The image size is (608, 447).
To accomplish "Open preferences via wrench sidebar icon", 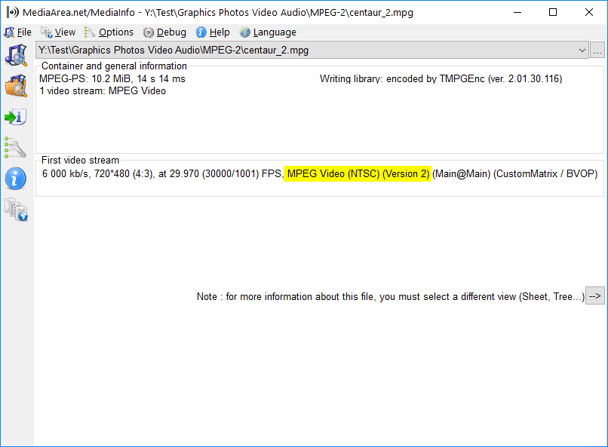I will 16,148.
